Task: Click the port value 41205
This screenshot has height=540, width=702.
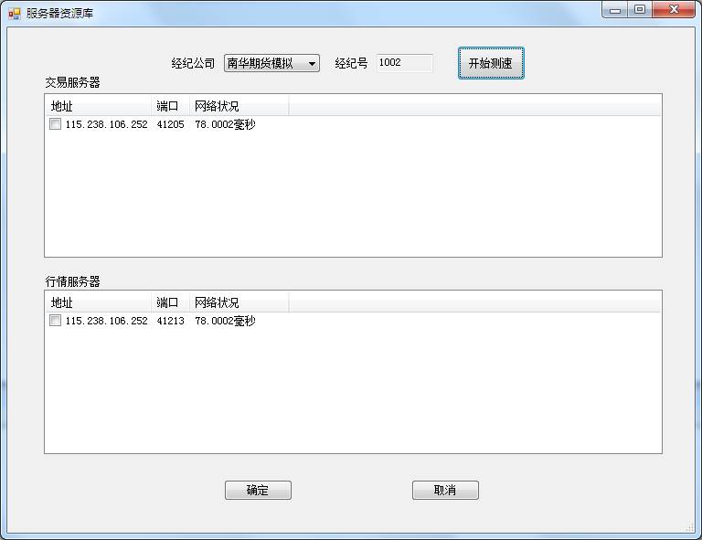Action: coord(171,124)
